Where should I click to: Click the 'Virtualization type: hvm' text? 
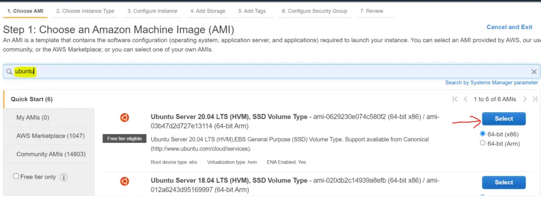pos(232,162)
